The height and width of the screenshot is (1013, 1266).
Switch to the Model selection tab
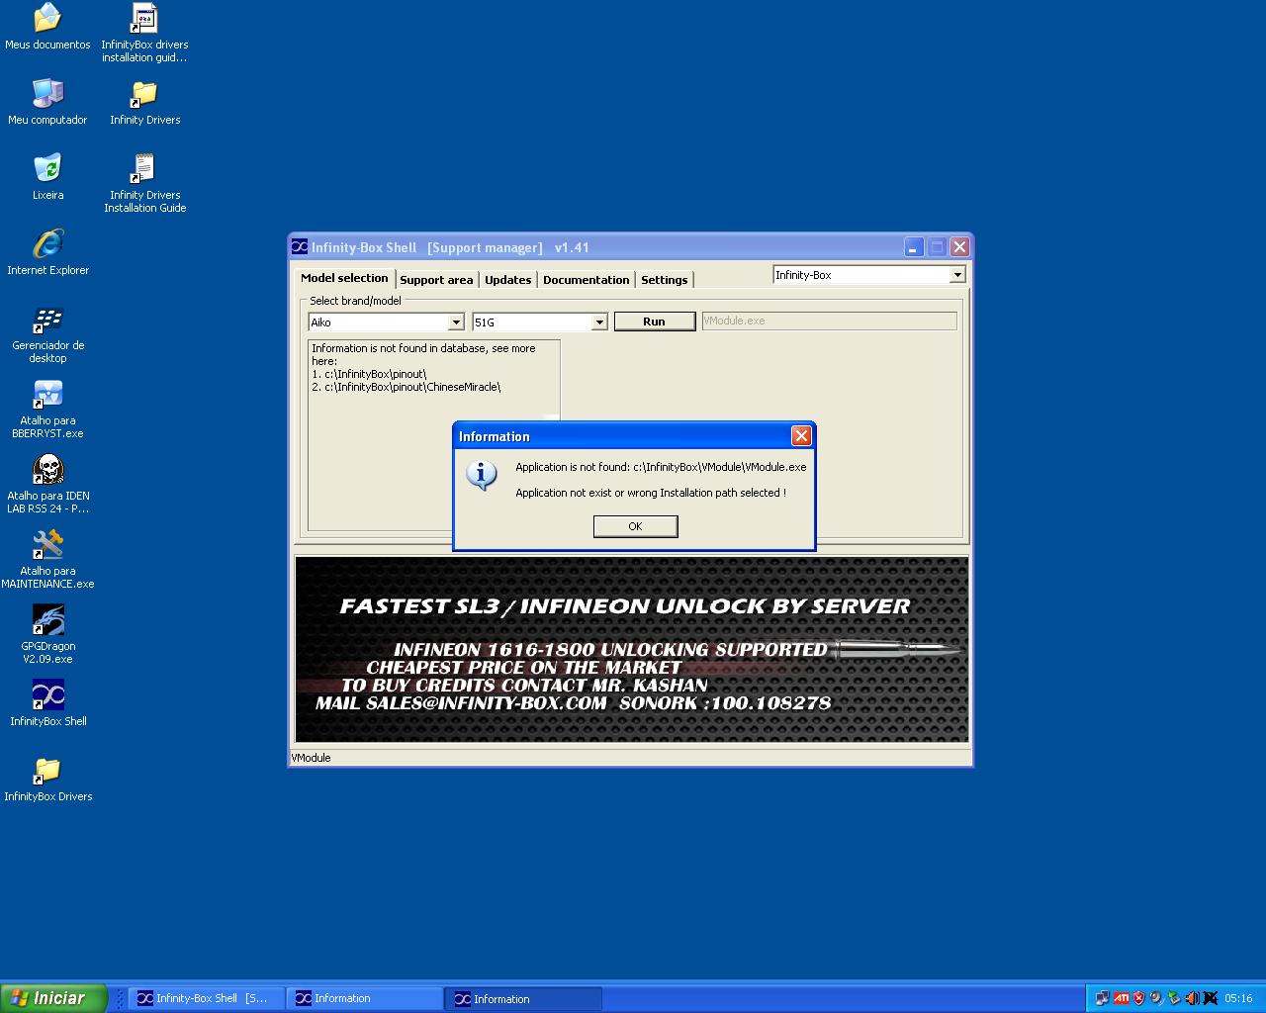point(344,278)
